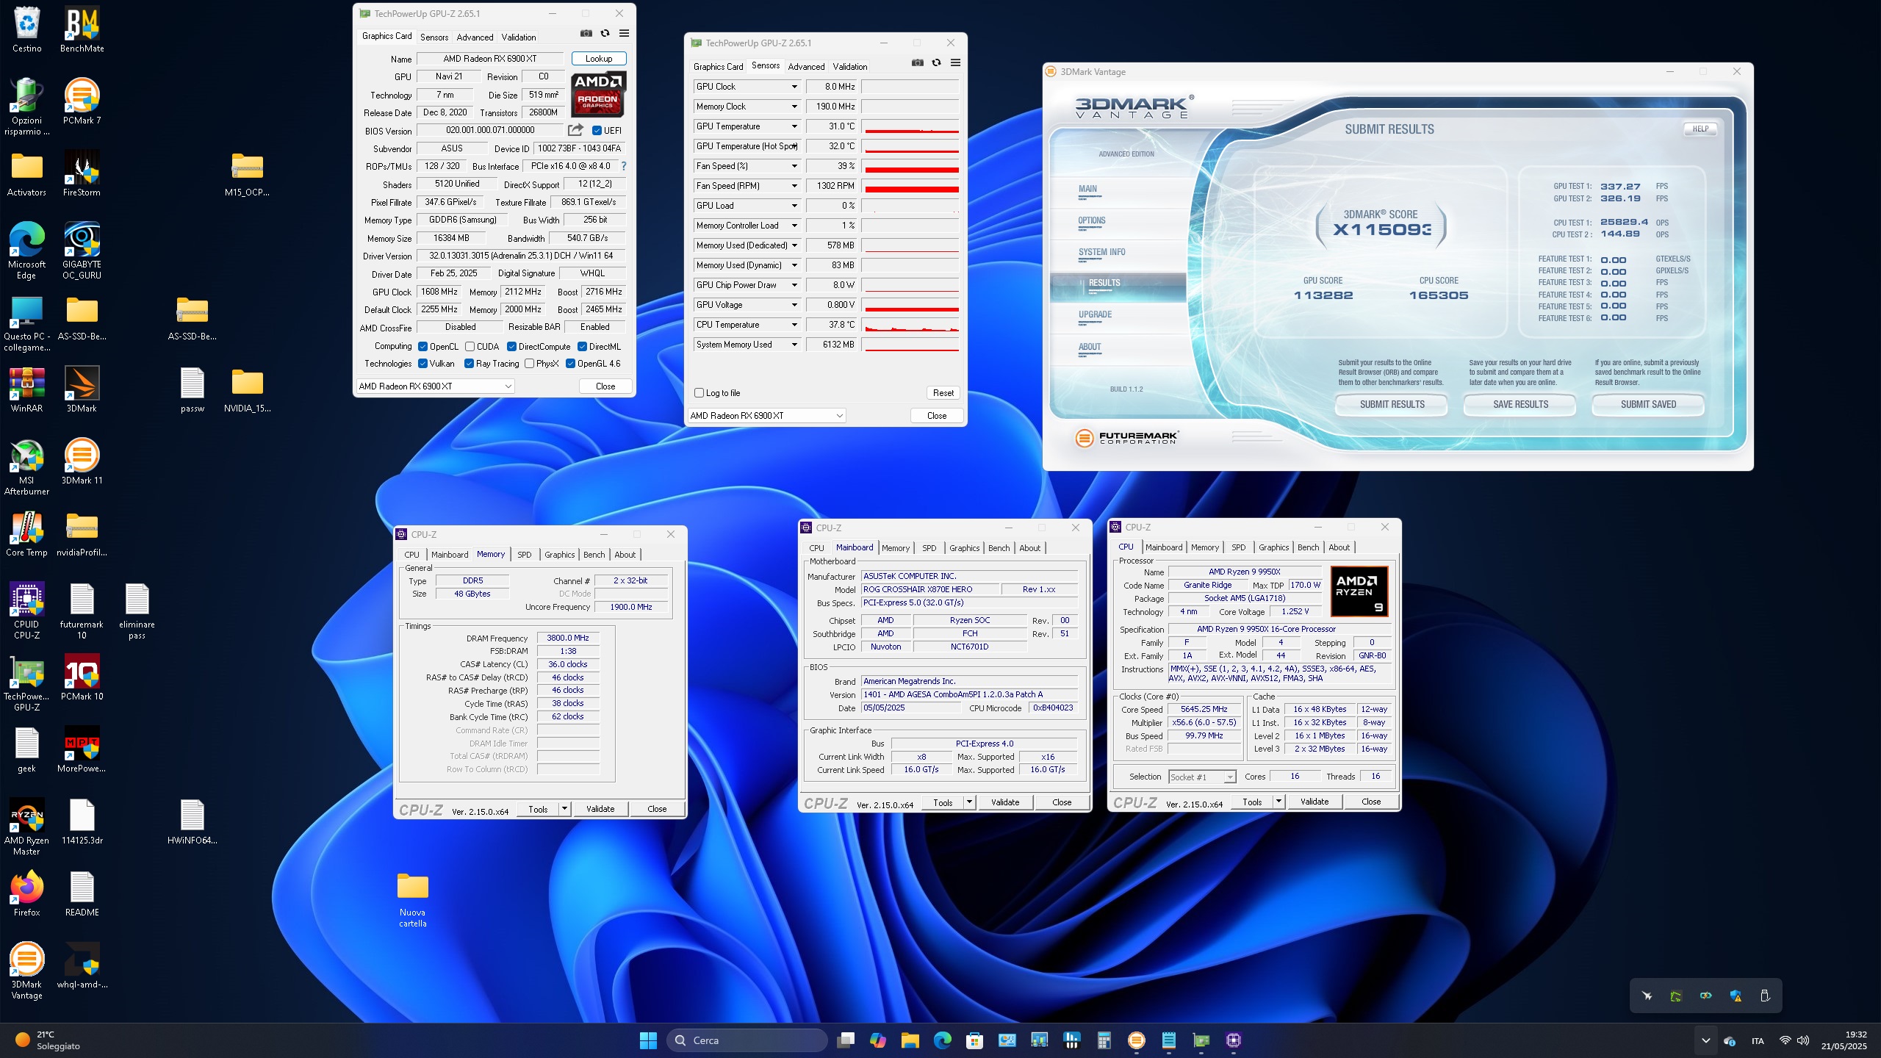
Task: Click Lookup button in GPU-Z
Action: tap(599, 59)
